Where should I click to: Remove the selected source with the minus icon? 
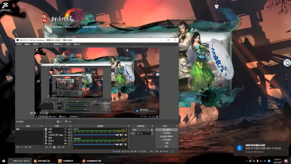pos(50,147)
